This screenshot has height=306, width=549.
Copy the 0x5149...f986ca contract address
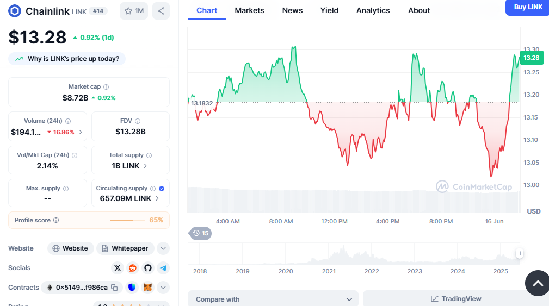[x=114, y=288]
